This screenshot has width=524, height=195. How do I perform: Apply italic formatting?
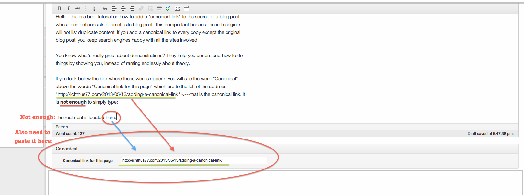[68, 8]
